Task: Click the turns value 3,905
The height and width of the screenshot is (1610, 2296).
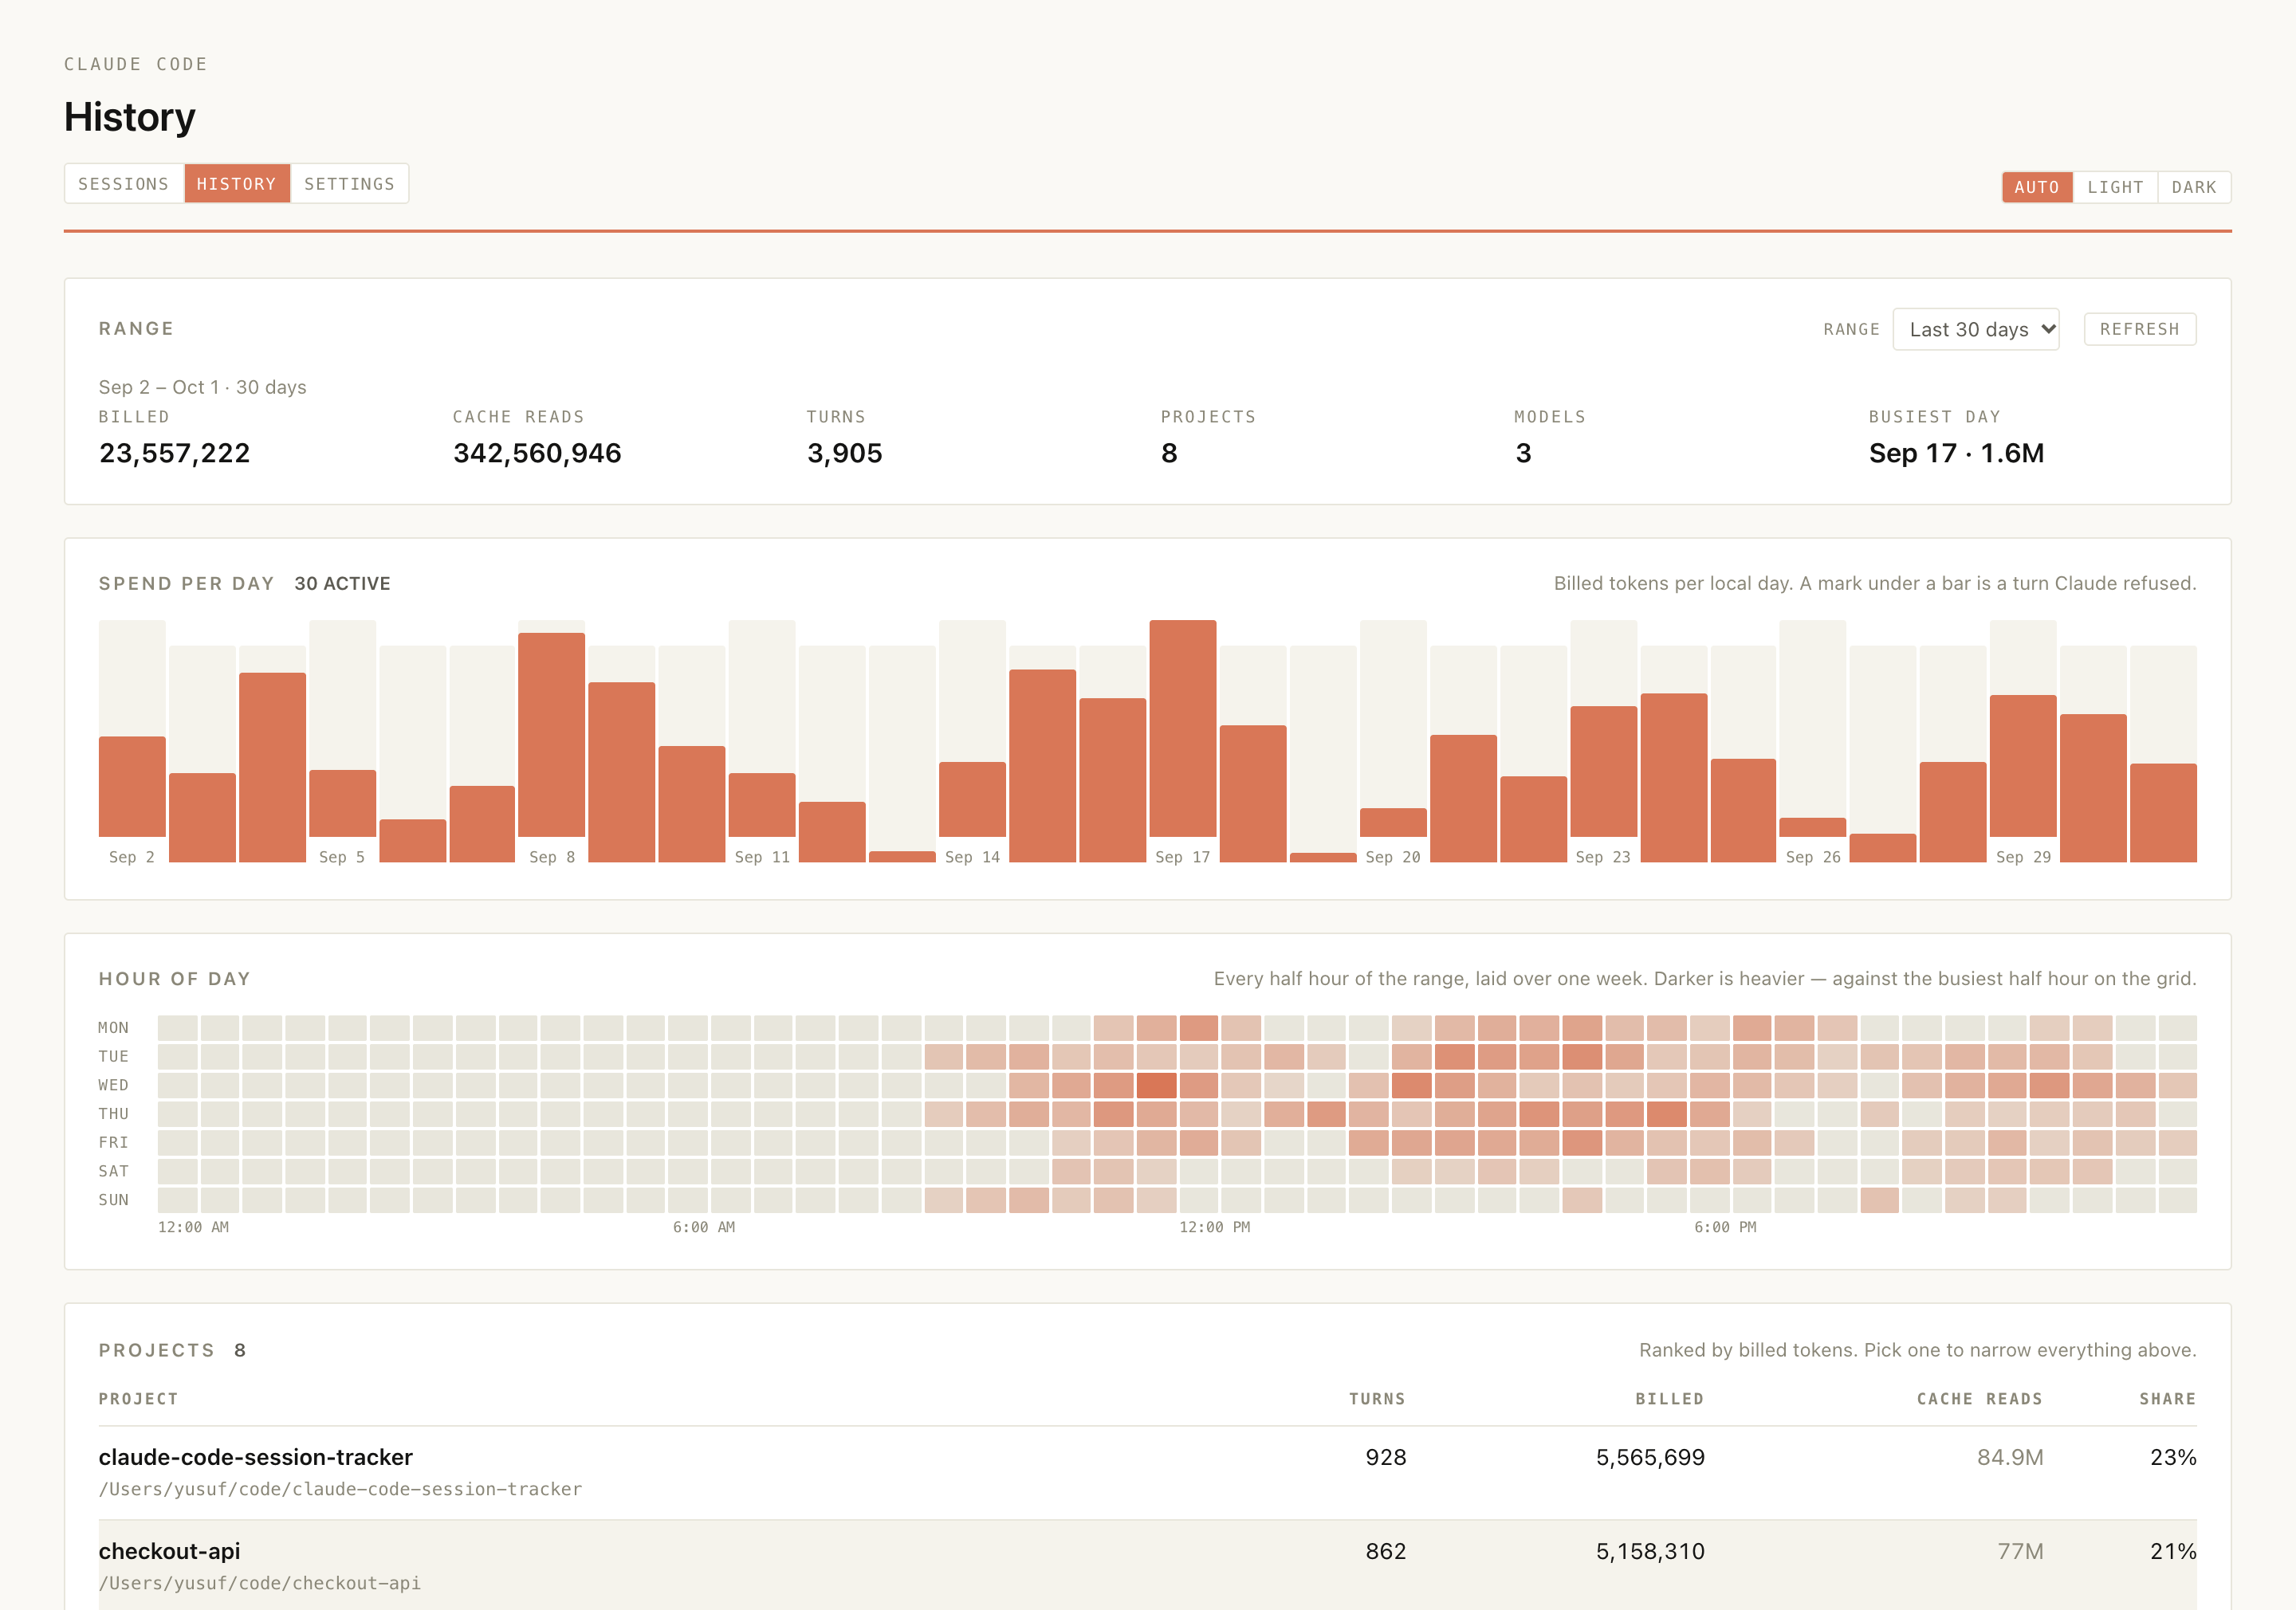Action: click(x=844, y=453)
